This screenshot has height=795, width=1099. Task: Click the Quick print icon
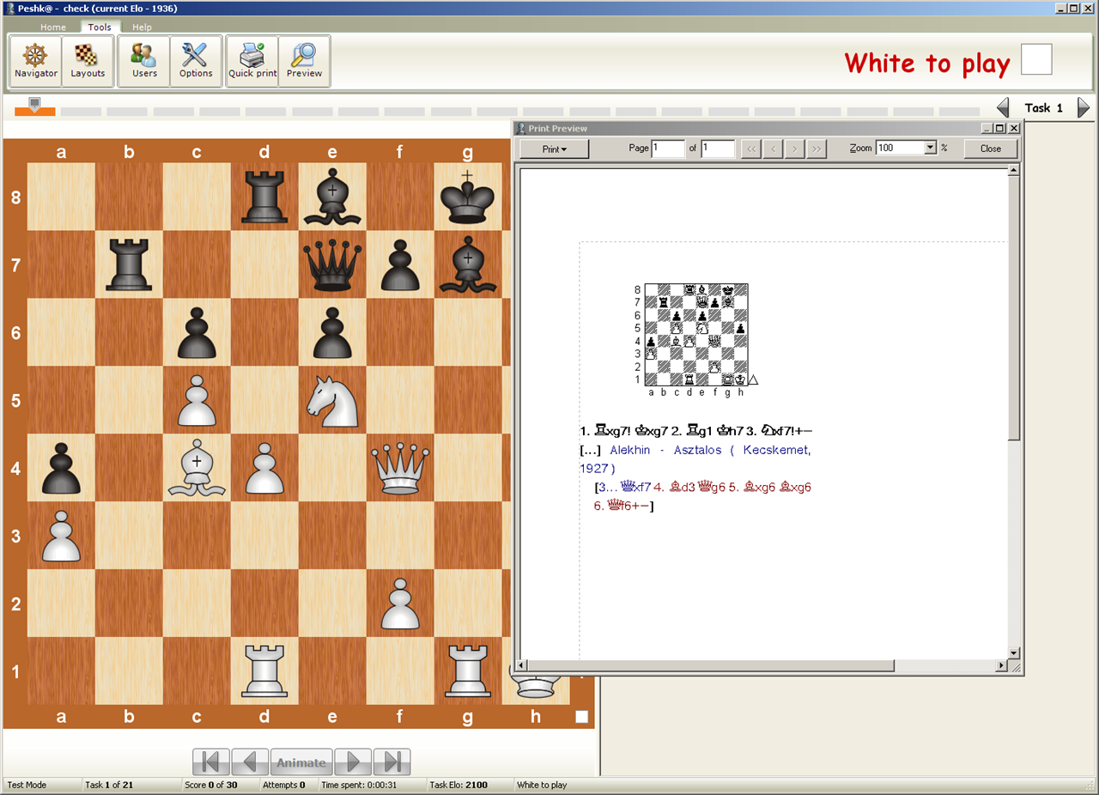[x=252, y=61]
